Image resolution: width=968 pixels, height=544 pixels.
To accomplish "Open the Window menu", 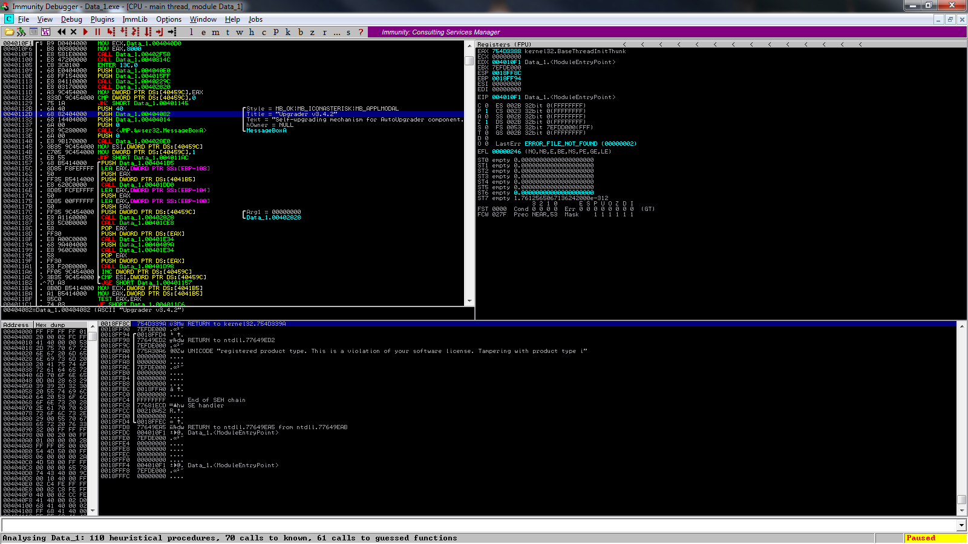I will 203,19.
